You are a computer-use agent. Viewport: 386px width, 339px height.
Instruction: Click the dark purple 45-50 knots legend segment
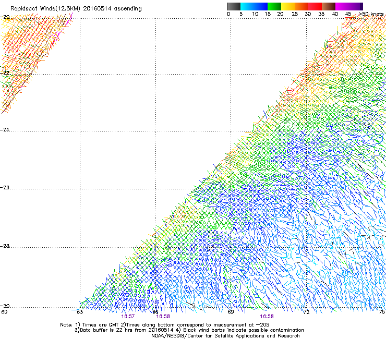point(356,6)
